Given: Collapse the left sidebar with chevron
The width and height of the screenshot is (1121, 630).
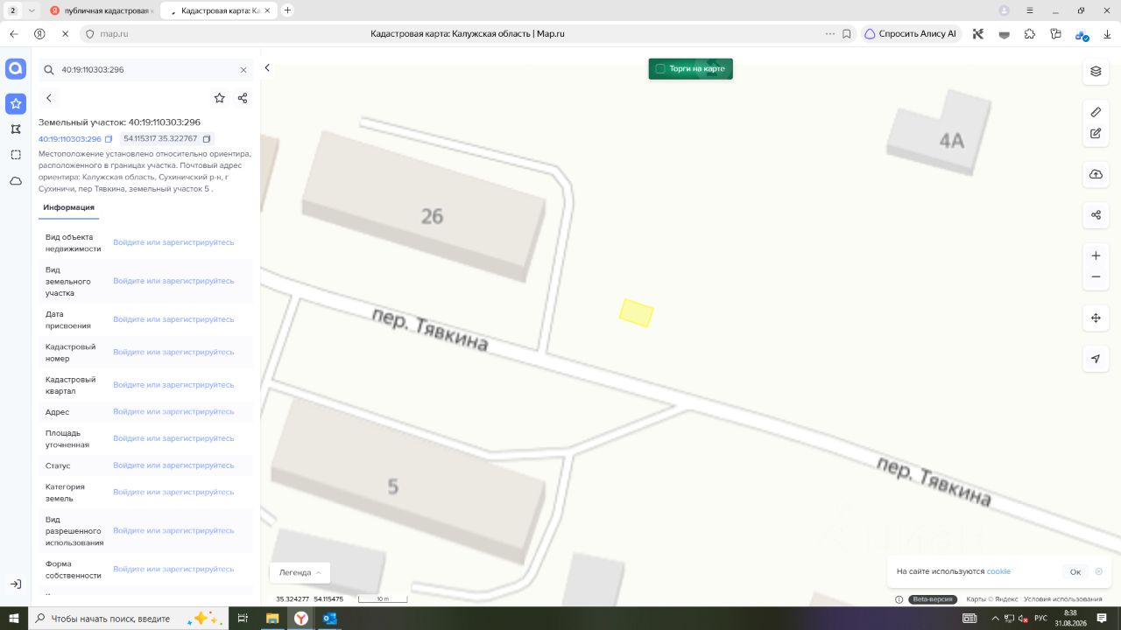Looking at the screenshot, I should (267, 68).
